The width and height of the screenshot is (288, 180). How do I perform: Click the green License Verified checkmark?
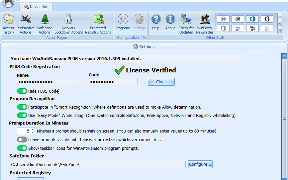119,70
